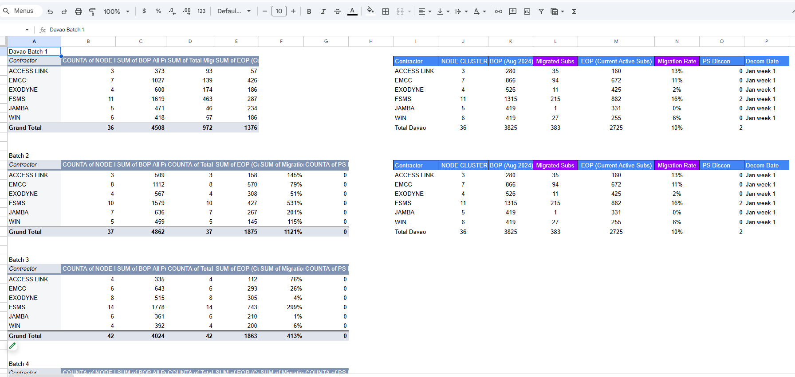
Task: Select column P header
Action: 767,41
